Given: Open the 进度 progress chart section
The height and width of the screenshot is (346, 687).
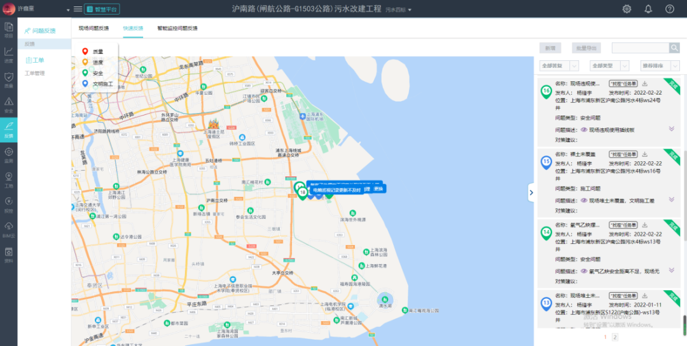Looking at the screenshot, I should coord(8,54).
